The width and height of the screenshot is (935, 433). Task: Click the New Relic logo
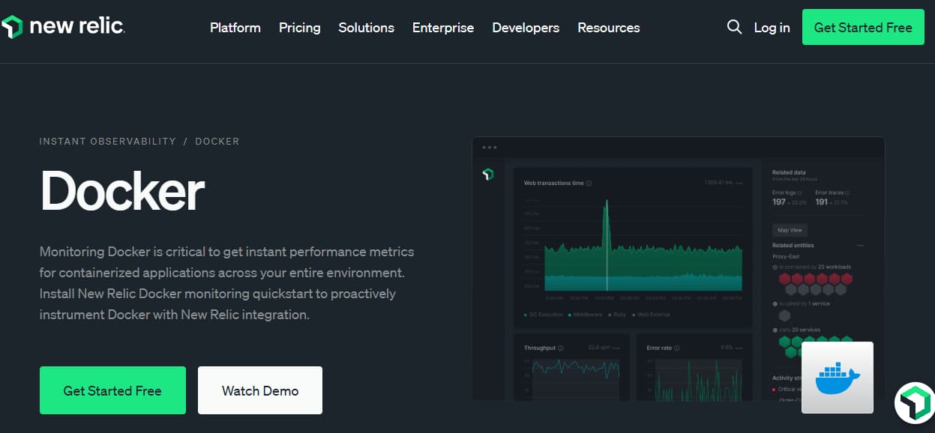pyautogui.click(x=63, y=27)
